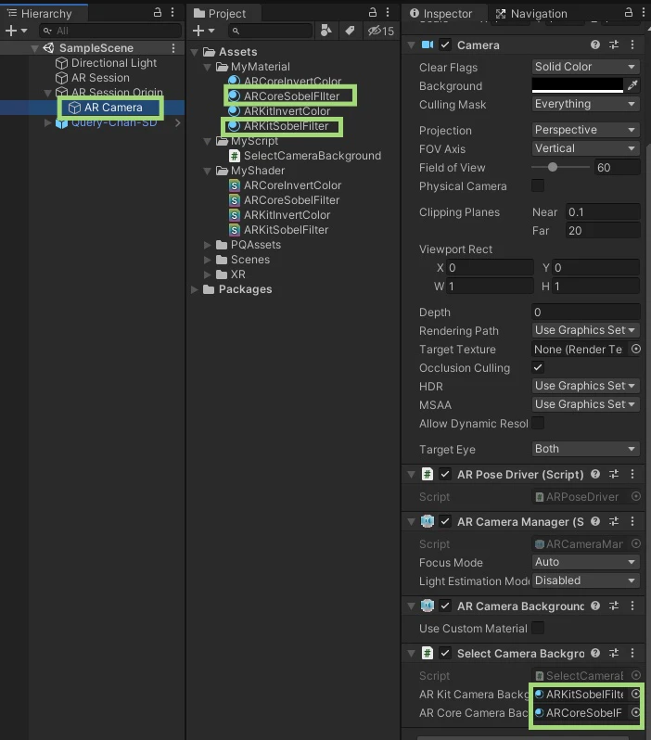Screen dimensions: 651x740
Task: Disable AR Camera Manager checkbox
Action: coord(445,521)
